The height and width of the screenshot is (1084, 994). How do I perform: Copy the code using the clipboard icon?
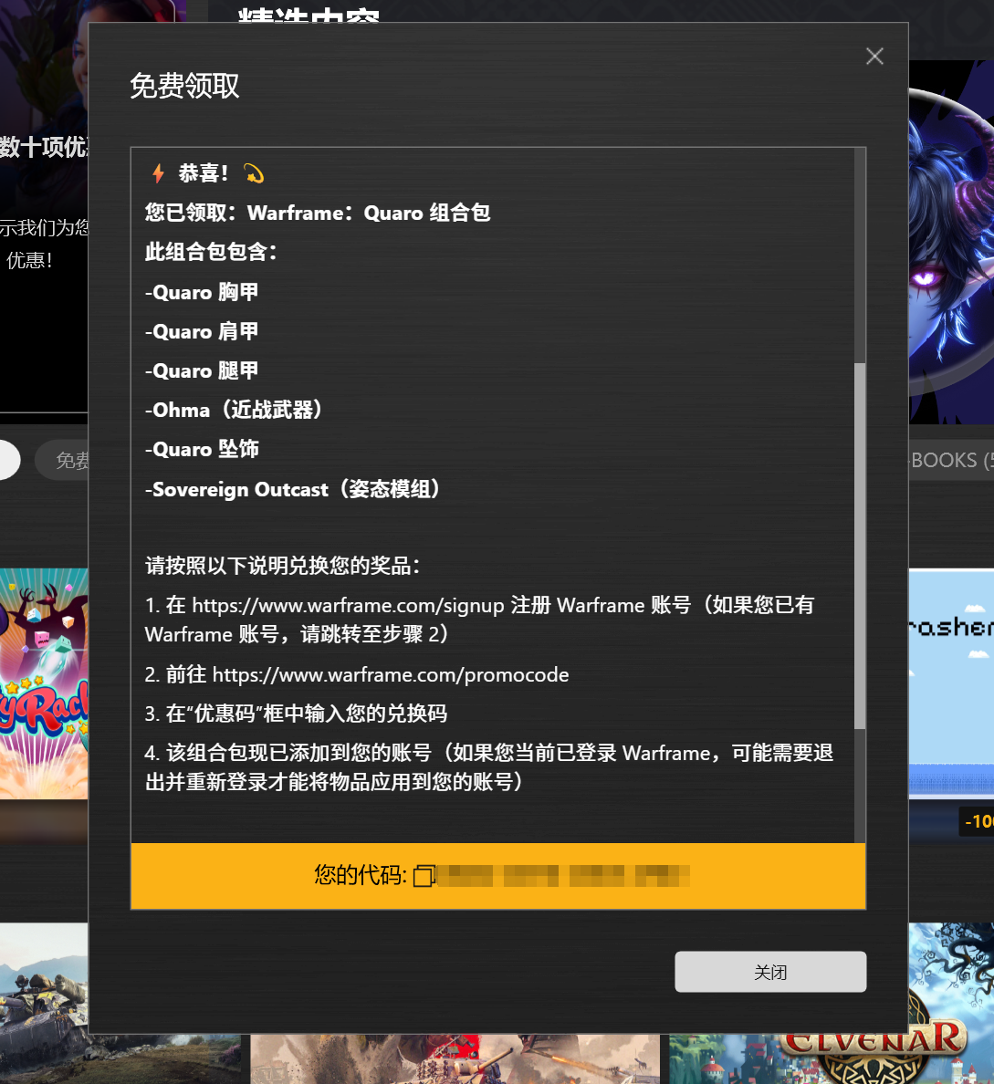[x=424, y=876]
